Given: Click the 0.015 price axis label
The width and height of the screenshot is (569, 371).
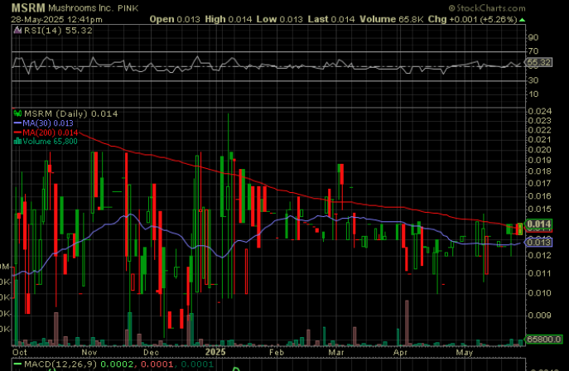Looking at the screenshot, I should (540, 210).
